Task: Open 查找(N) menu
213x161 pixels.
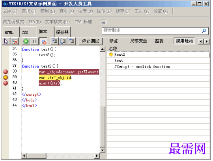Action: [x=29, y=11]
